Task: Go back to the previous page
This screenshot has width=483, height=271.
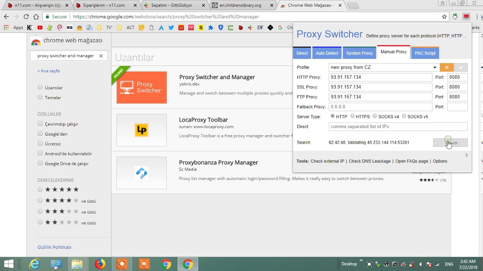Action: [6, 17]
